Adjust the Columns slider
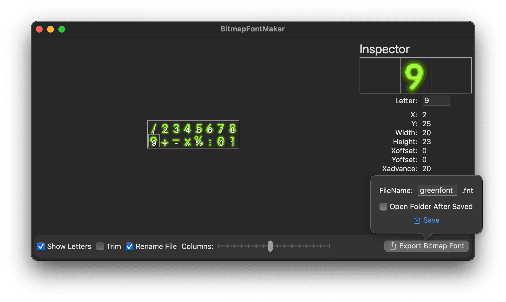Screen dimensions: 506x302 [x=270, y=246]
